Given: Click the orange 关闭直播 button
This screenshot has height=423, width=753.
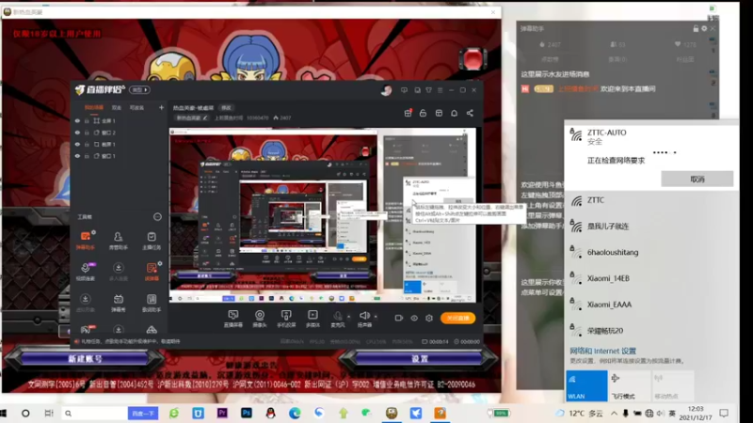Looking at the screenshot, I should [x=457, y=318].
